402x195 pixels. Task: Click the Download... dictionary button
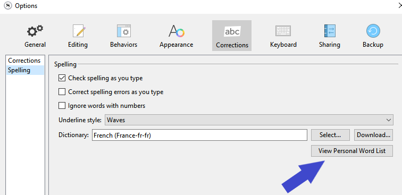[373, 135]
